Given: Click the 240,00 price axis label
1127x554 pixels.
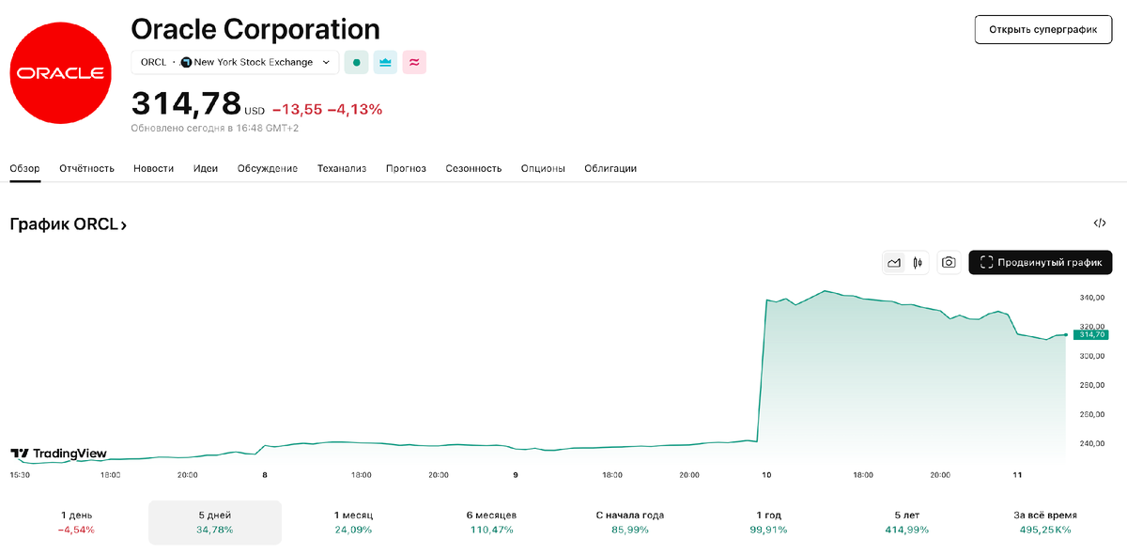Looking at the screenshot, I should (x=1091, y=443).
